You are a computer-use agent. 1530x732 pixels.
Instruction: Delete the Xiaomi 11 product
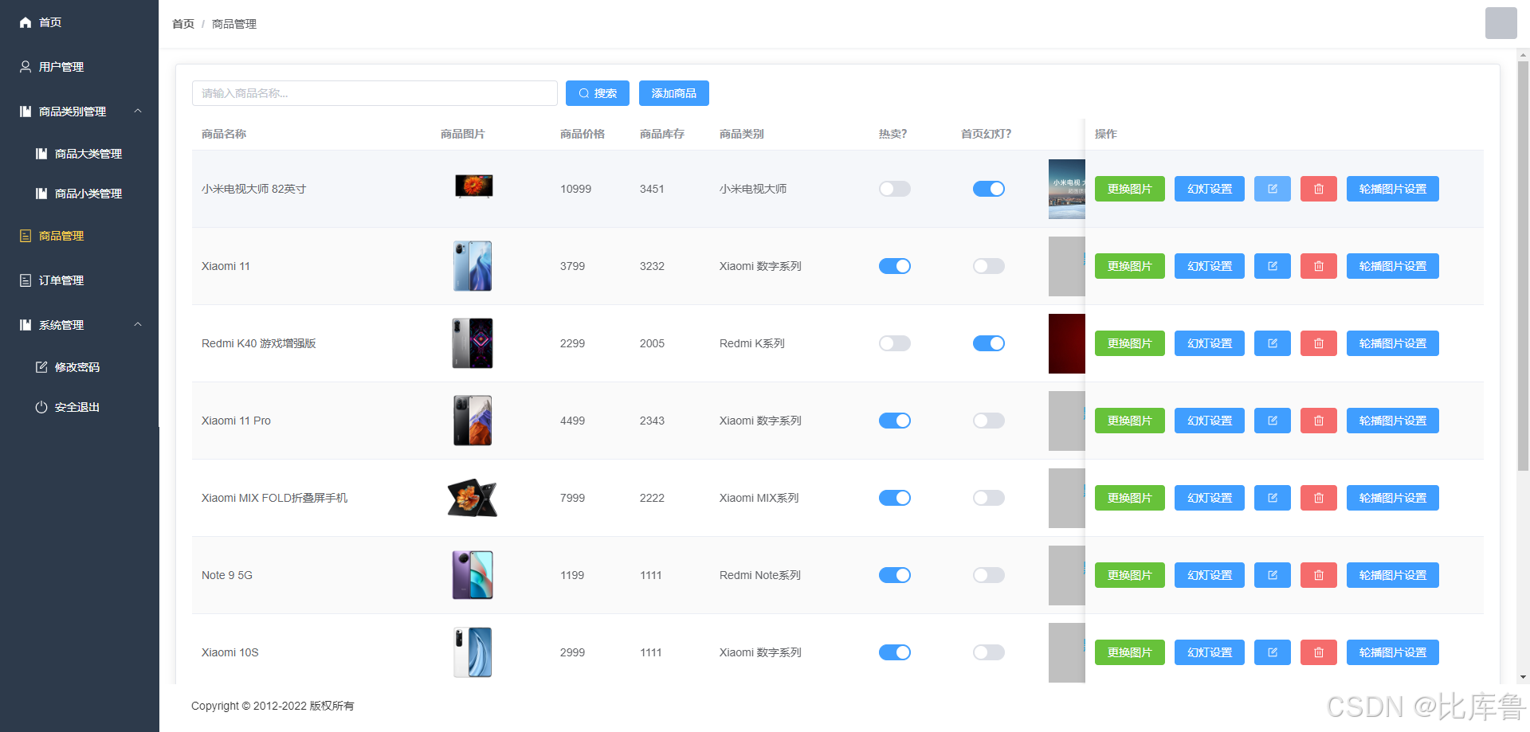pos(1318,266)
